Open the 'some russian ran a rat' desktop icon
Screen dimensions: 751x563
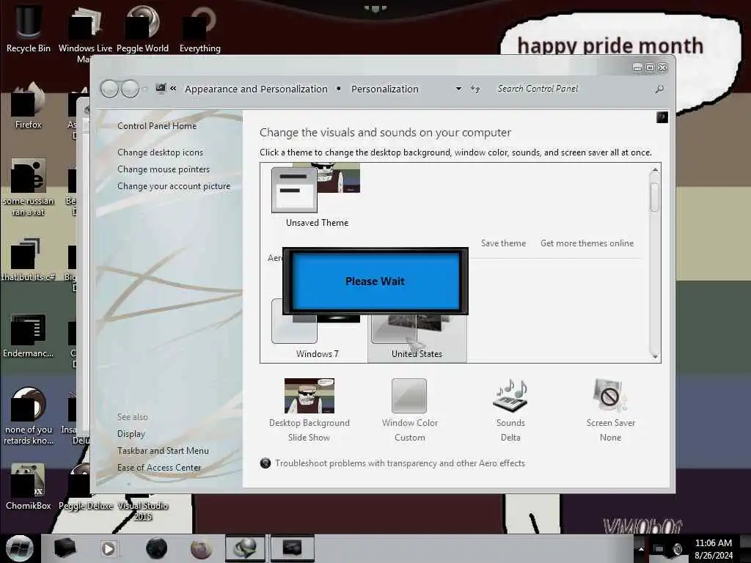(28, 187)
